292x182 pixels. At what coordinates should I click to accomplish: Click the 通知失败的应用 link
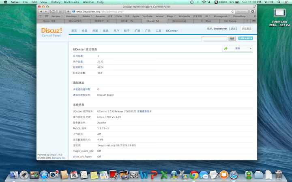click(82, 95)
